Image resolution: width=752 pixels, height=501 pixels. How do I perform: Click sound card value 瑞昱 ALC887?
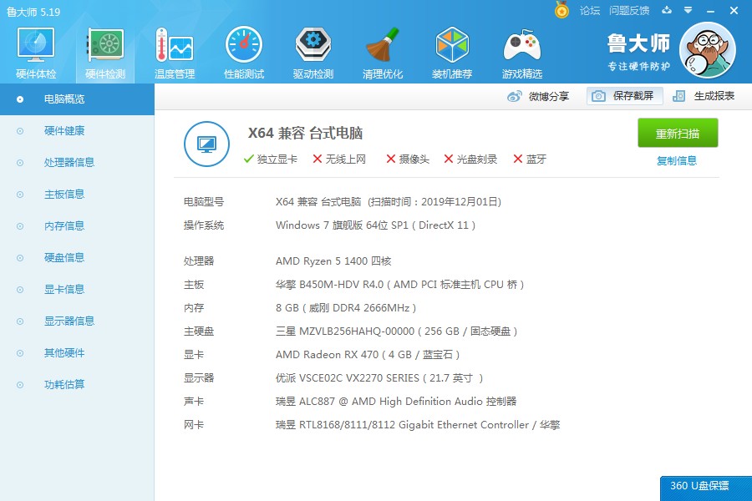coord(396,402)
